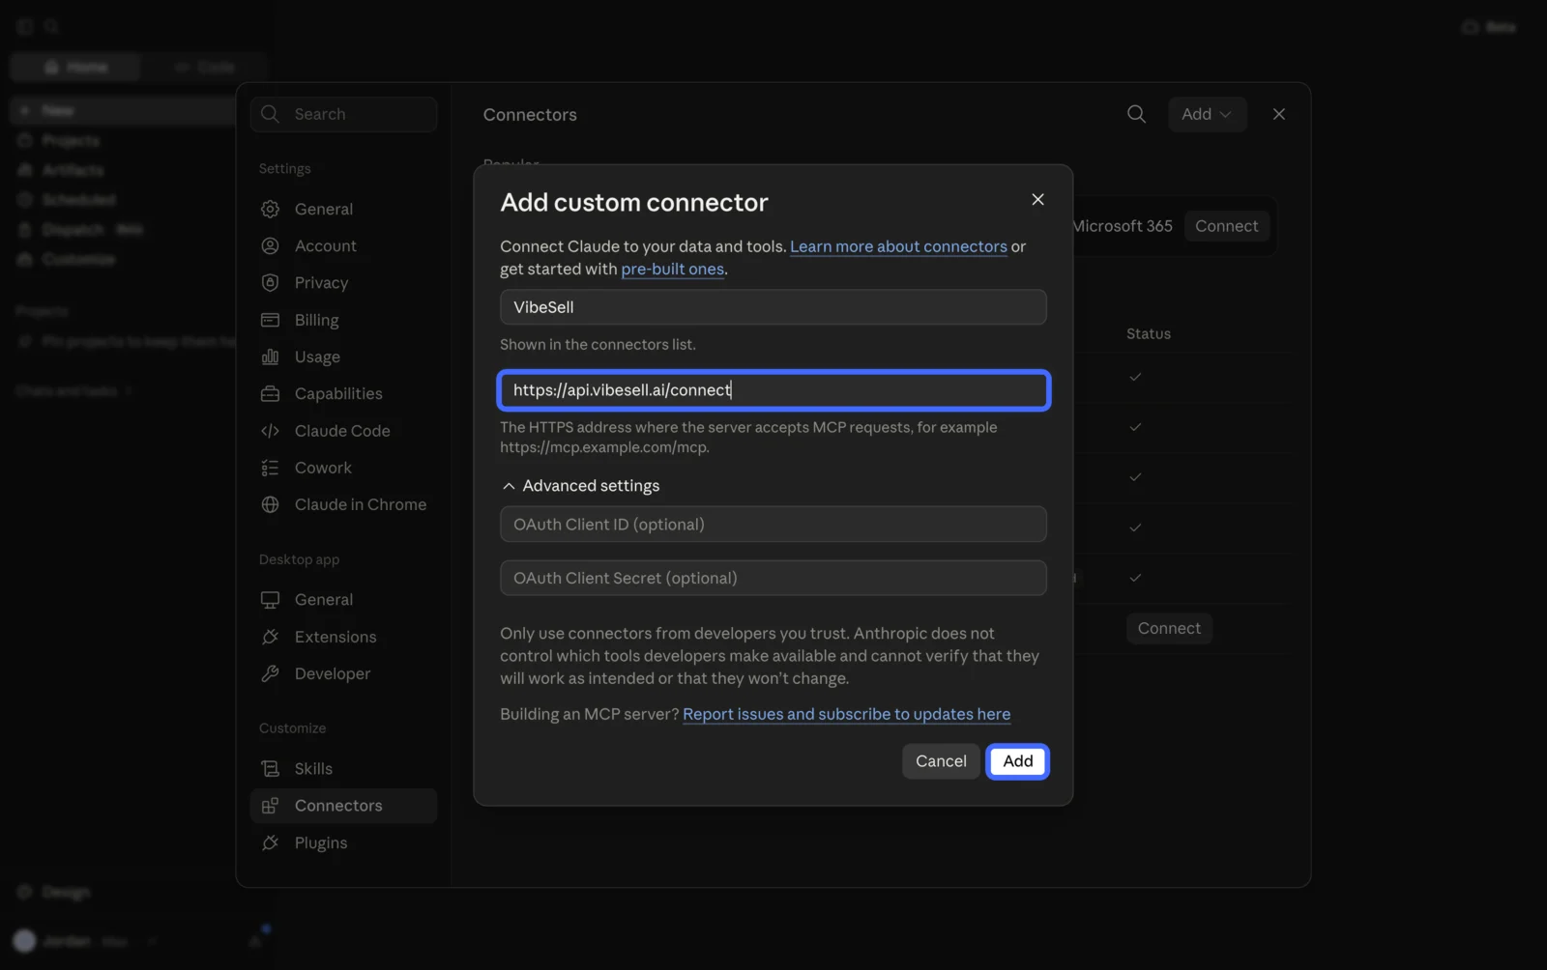Open General settings gear icon
This screenshot has width=1547, height=970.
point(270,210)
